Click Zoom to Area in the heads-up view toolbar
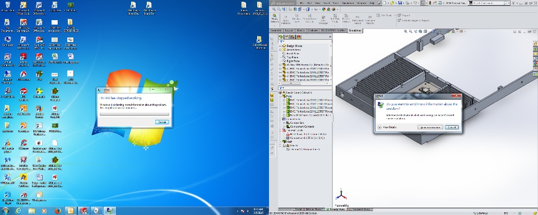The image size is (538, 215). click(x=411, y=31)
